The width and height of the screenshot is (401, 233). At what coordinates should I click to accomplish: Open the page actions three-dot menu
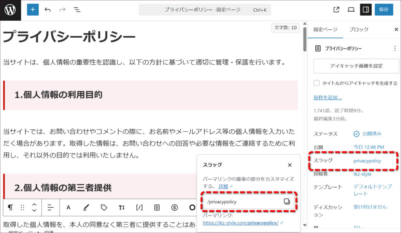tap(394, 48)
